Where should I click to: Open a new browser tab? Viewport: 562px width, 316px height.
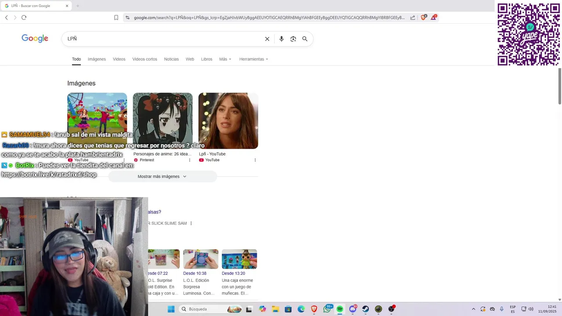pos(78,6)
